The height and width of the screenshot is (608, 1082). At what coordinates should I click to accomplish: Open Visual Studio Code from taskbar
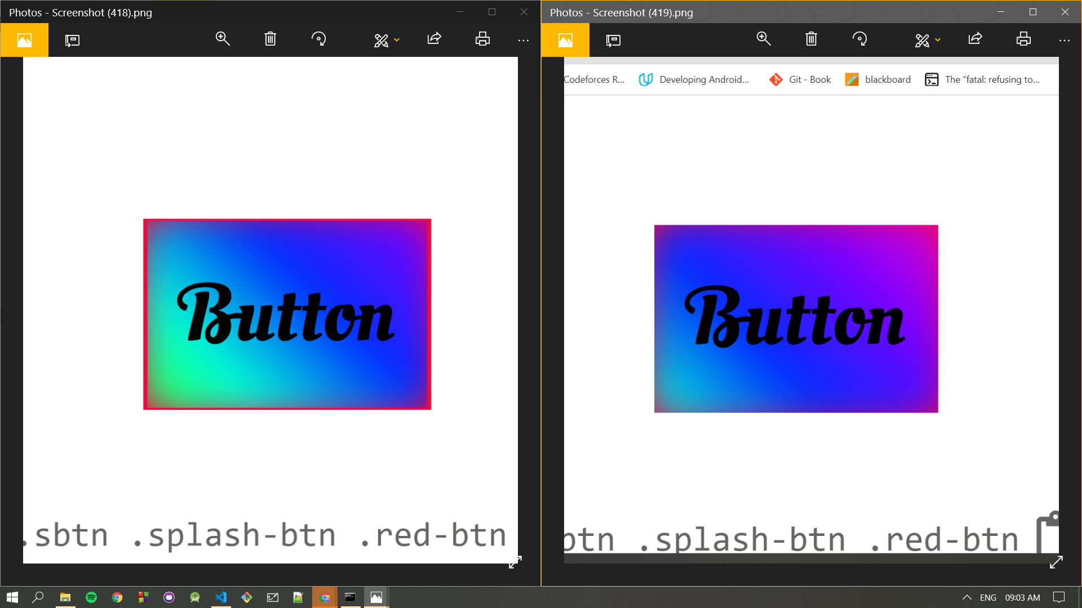(221, 597)
